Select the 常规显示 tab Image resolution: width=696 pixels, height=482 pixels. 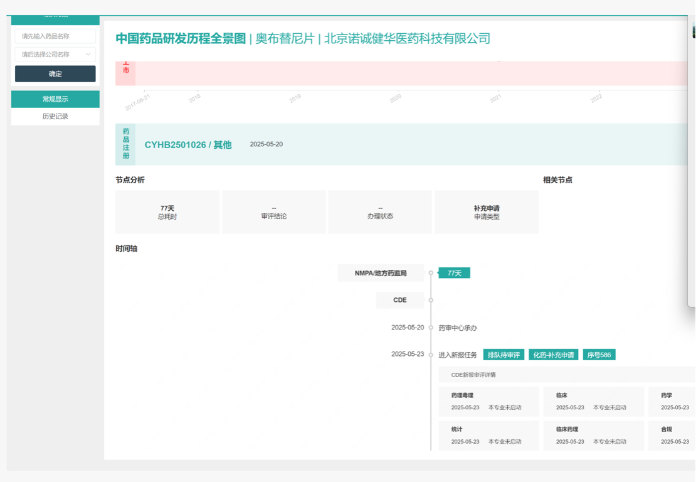pyautogui.click(x=55, y=99)
